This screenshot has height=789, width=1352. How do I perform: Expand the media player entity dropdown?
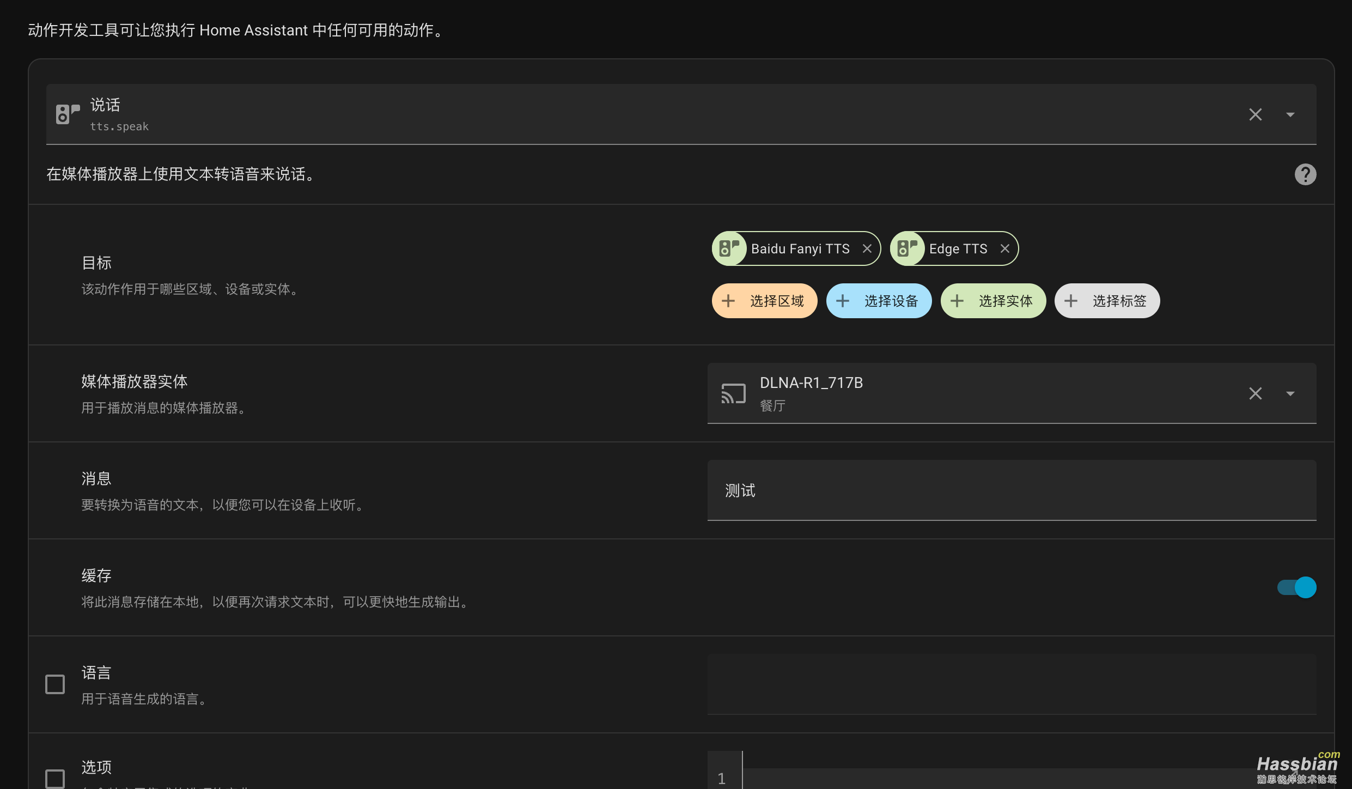click(x=1290, y=393)
